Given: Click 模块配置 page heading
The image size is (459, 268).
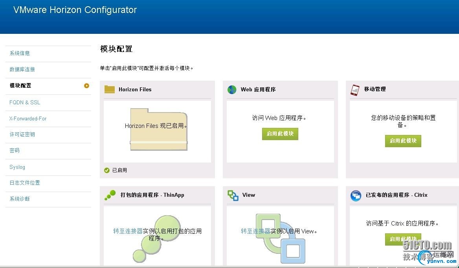Looking at the screenshot, I should [116, 49].
